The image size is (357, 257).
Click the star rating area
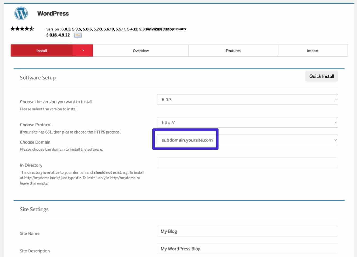coord(22,28)
